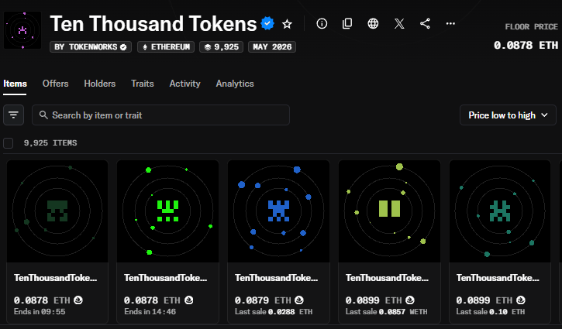
Task: Click the title of the Last sale 0.0857 card
Action: pos(387,278)
